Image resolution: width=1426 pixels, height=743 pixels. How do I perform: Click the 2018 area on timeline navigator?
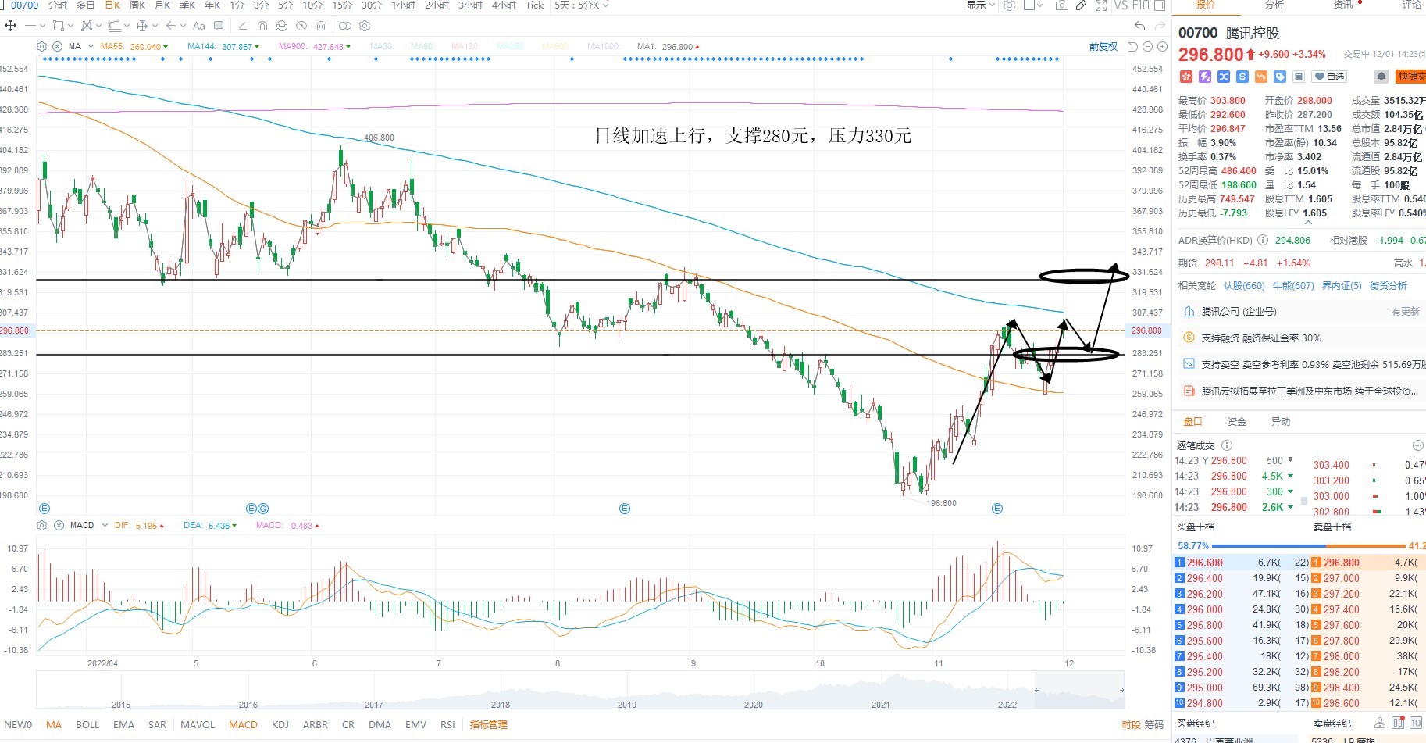click(x=501, y=705)
